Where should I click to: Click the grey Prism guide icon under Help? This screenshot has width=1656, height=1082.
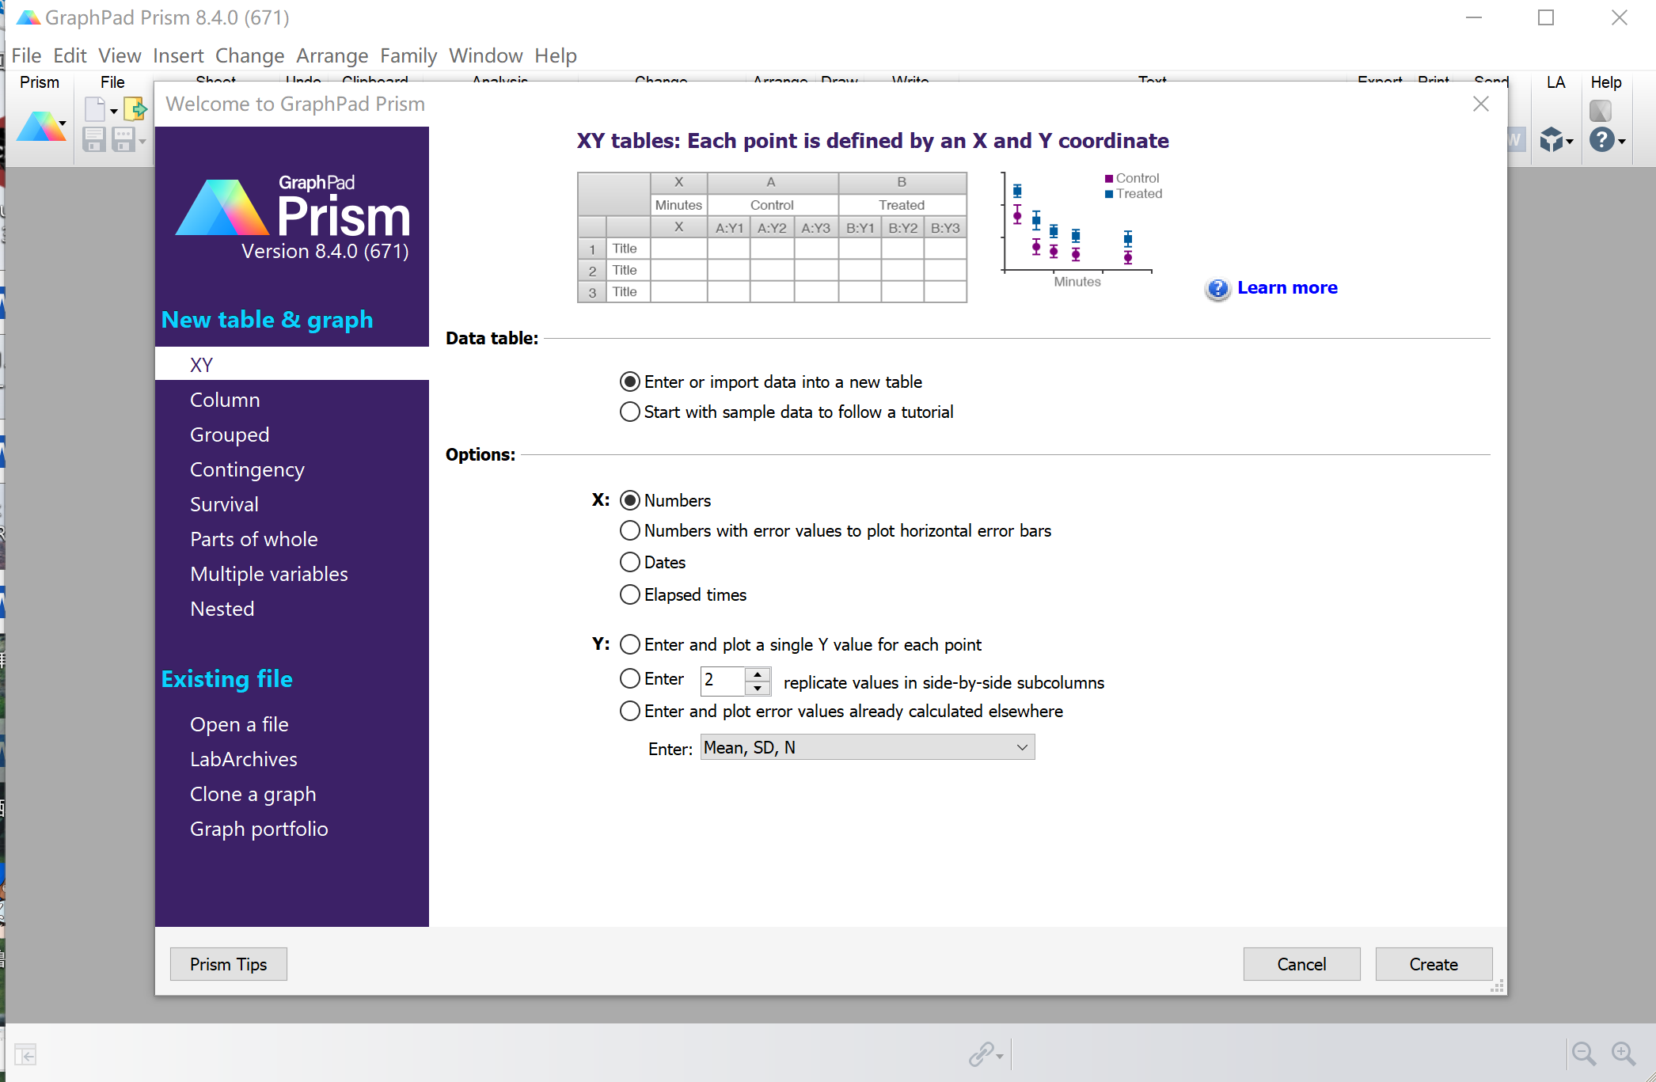click(x=1601, y=111)
